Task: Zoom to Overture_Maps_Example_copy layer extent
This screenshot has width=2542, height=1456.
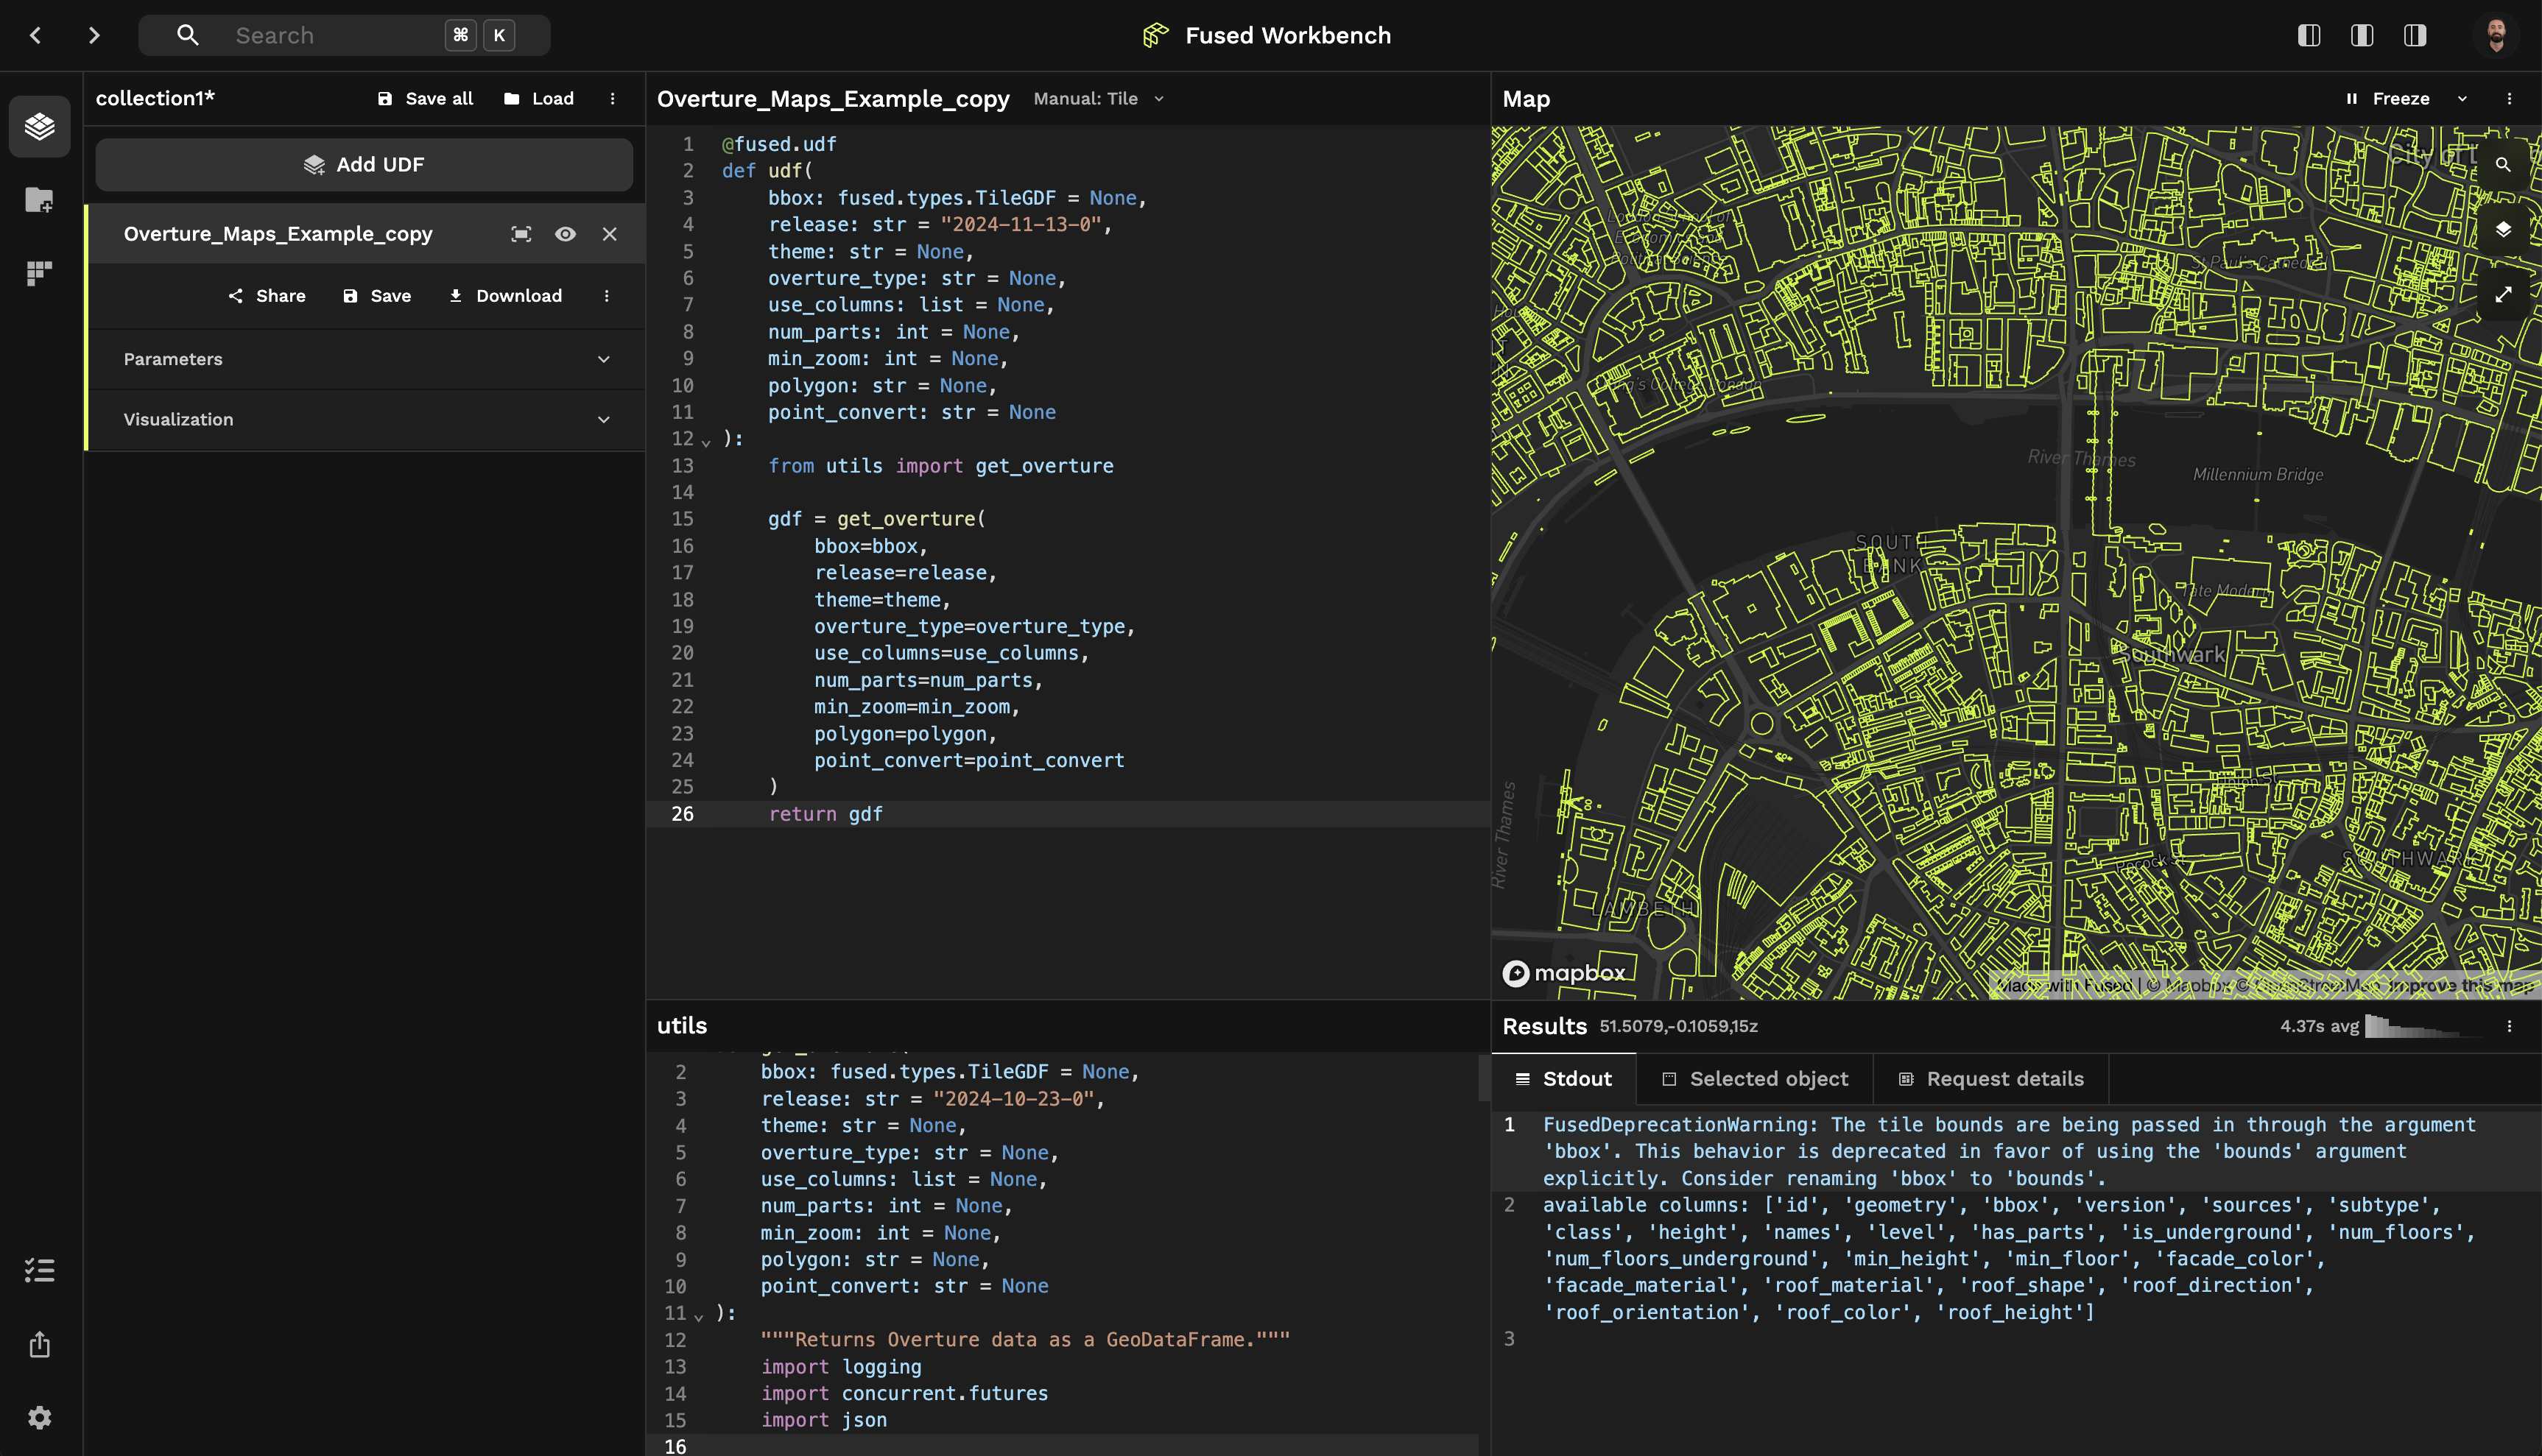Action: tap(521, 234)
